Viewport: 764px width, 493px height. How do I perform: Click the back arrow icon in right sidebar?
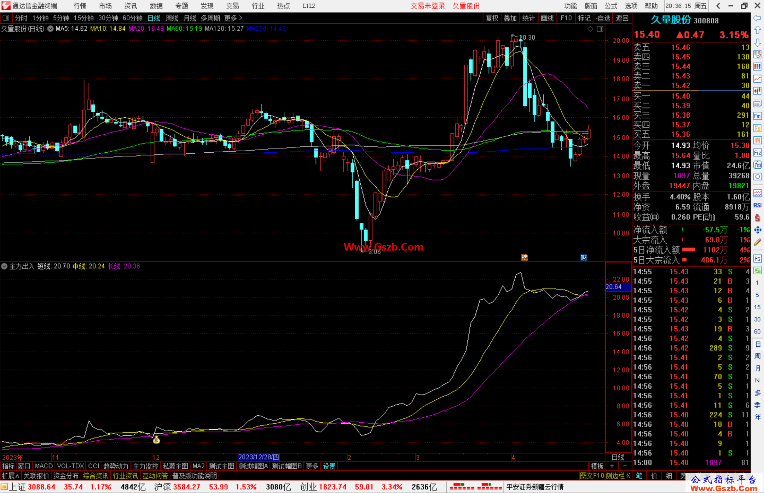757,18
